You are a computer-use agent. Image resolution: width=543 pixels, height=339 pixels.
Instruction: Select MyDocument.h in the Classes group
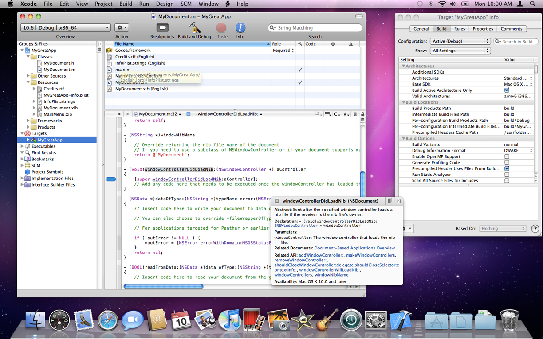click(59, 63)
